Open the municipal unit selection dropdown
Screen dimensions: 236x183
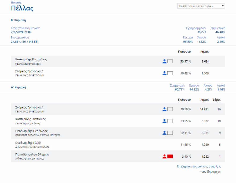point(201,6)
